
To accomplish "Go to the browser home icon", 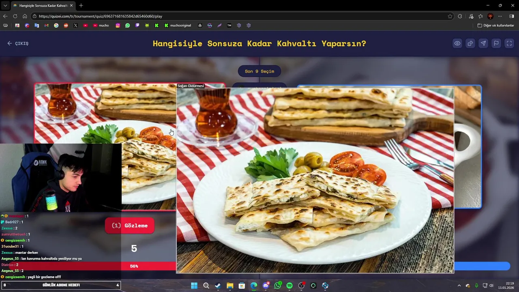I will 25,16.
